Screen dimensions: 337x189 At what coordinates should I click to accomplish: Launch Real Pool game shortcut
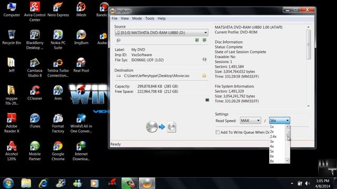click(x=81, y=65)
